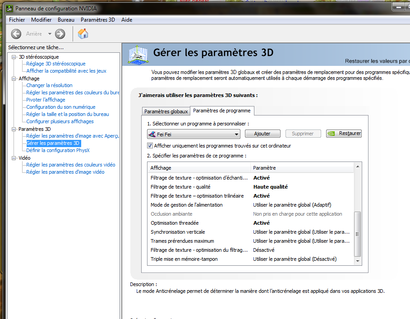Click 'Utiliser le paramètre global (Adaptif)' value
Screen dimensions: 410x319
[292, 205]
